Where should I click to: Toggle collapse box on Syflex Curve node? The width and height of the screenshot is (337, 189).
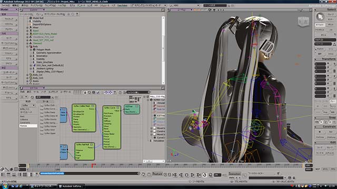pos(118,108)
